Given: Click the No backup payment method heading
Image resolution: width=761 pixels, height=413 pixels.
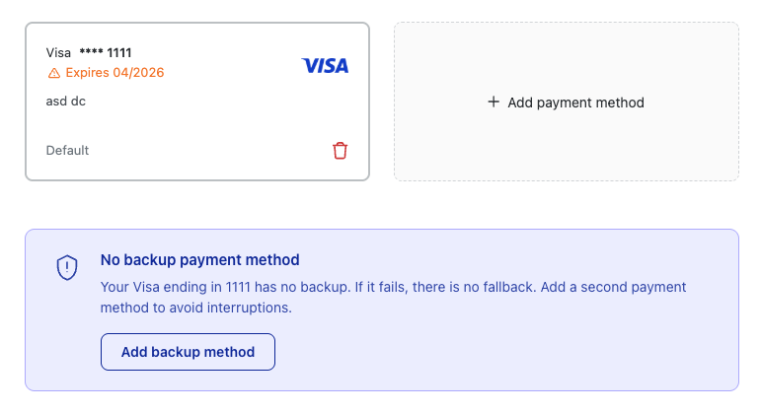Looking at the screenshot, I should coord(199,260).
